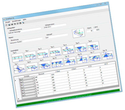The width and height of the screenshot is (125, 110).
Task: Click the profile cross-section preview picture
Action: click(x=79, y=33)
